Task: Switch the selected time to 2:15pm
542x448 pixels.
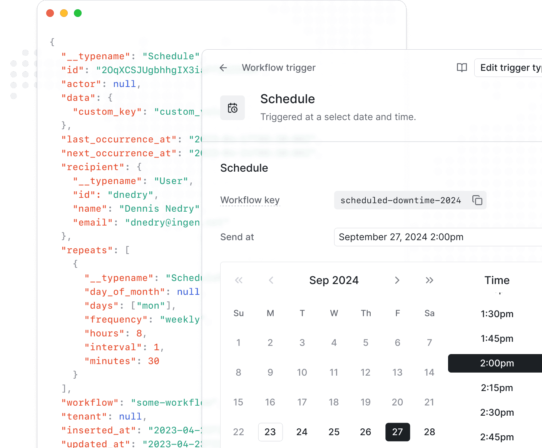Action: tap(497, 388)
